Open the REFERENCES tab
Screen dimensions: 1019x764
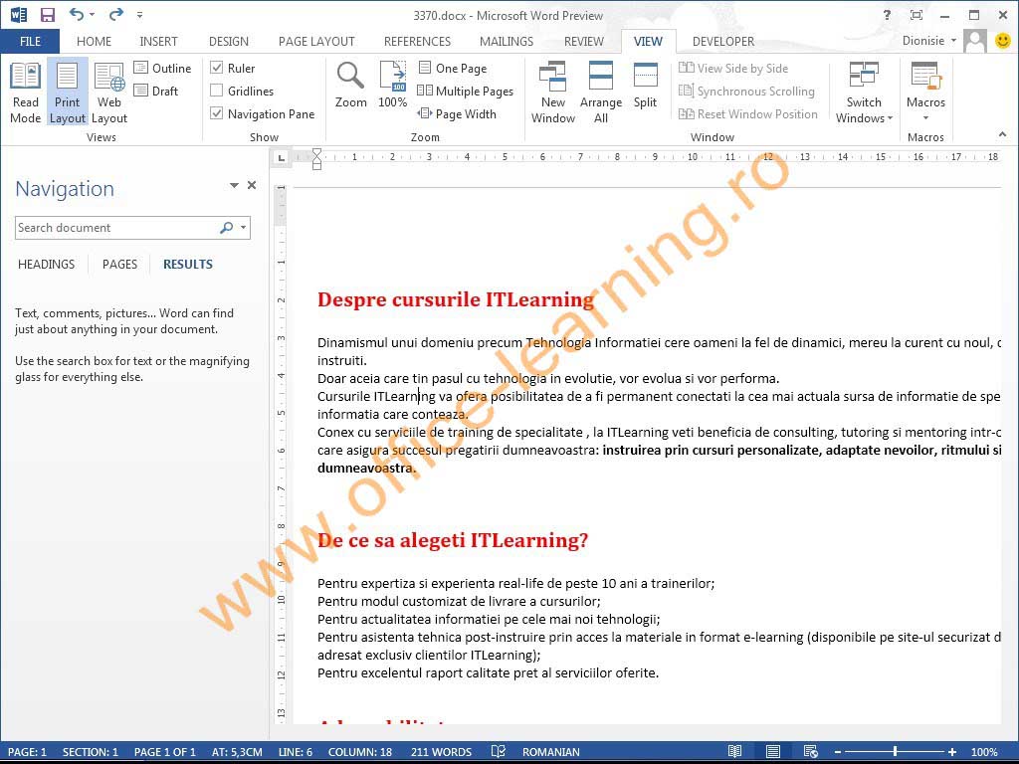pos(417,41)
